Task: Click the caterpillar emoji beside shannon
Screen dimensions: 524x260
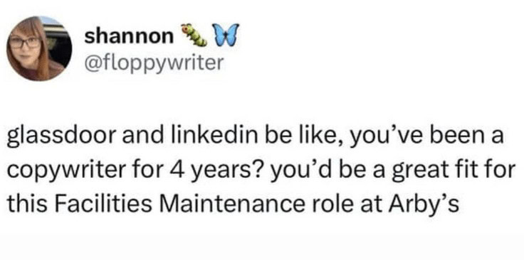Action: point(194,35)
